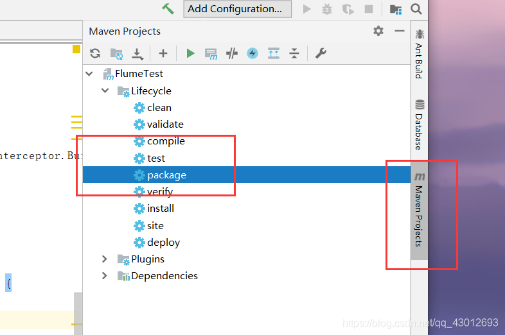Click the Search Everywhere magnifier icon
Viewport: 505px width, 335px height.
tap(416, 9)
